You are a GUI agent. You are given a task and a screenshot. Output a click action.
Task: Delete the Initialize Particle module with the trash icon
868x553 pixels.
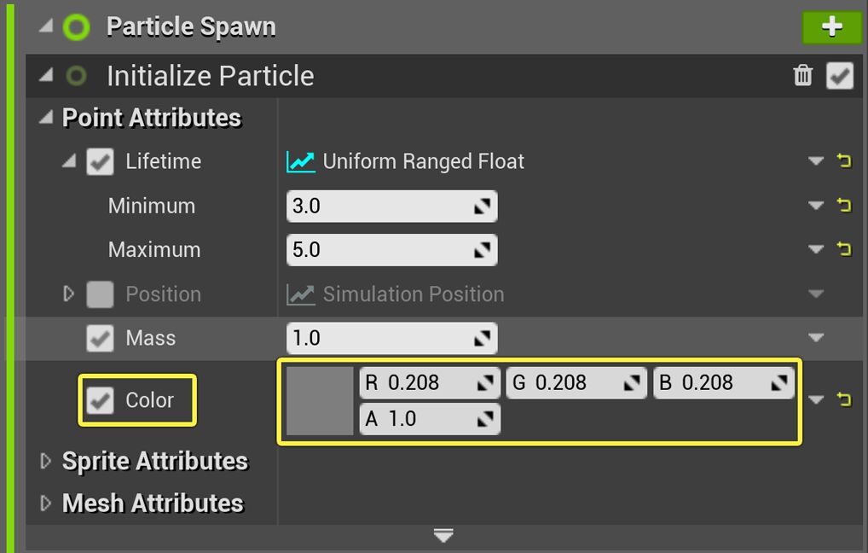(803, 76)
